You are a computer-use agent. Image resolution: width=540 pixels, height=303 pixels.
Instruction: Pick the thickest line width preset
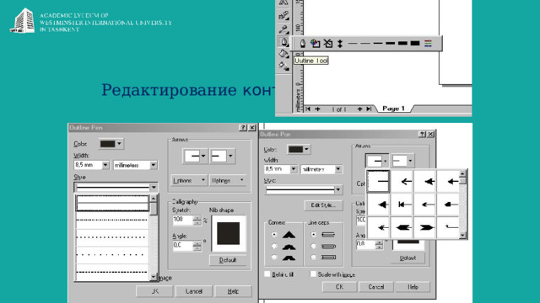tap(415, 43)
